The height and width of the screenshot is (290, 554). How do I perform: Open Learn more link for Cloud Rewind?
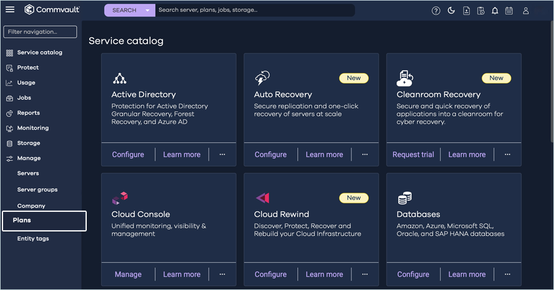(324, 275)
